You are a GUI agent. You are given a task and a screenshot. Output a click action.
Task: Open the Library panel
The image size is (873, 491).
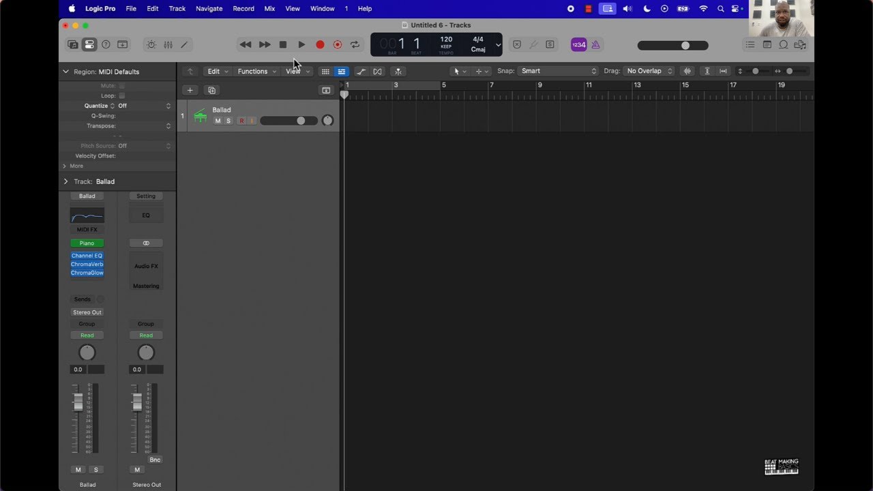point(73,45)
